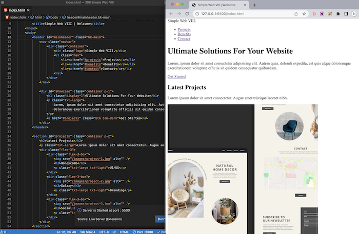Click the Get Started link
The height and width of the screenshot is (234, 359).
coord(176,77)
